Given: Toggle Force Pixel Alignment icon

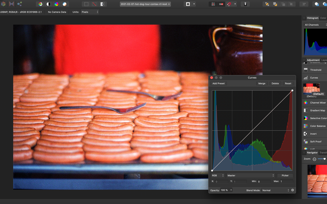Looking at the screenshot, I should (x=213, y=4).
